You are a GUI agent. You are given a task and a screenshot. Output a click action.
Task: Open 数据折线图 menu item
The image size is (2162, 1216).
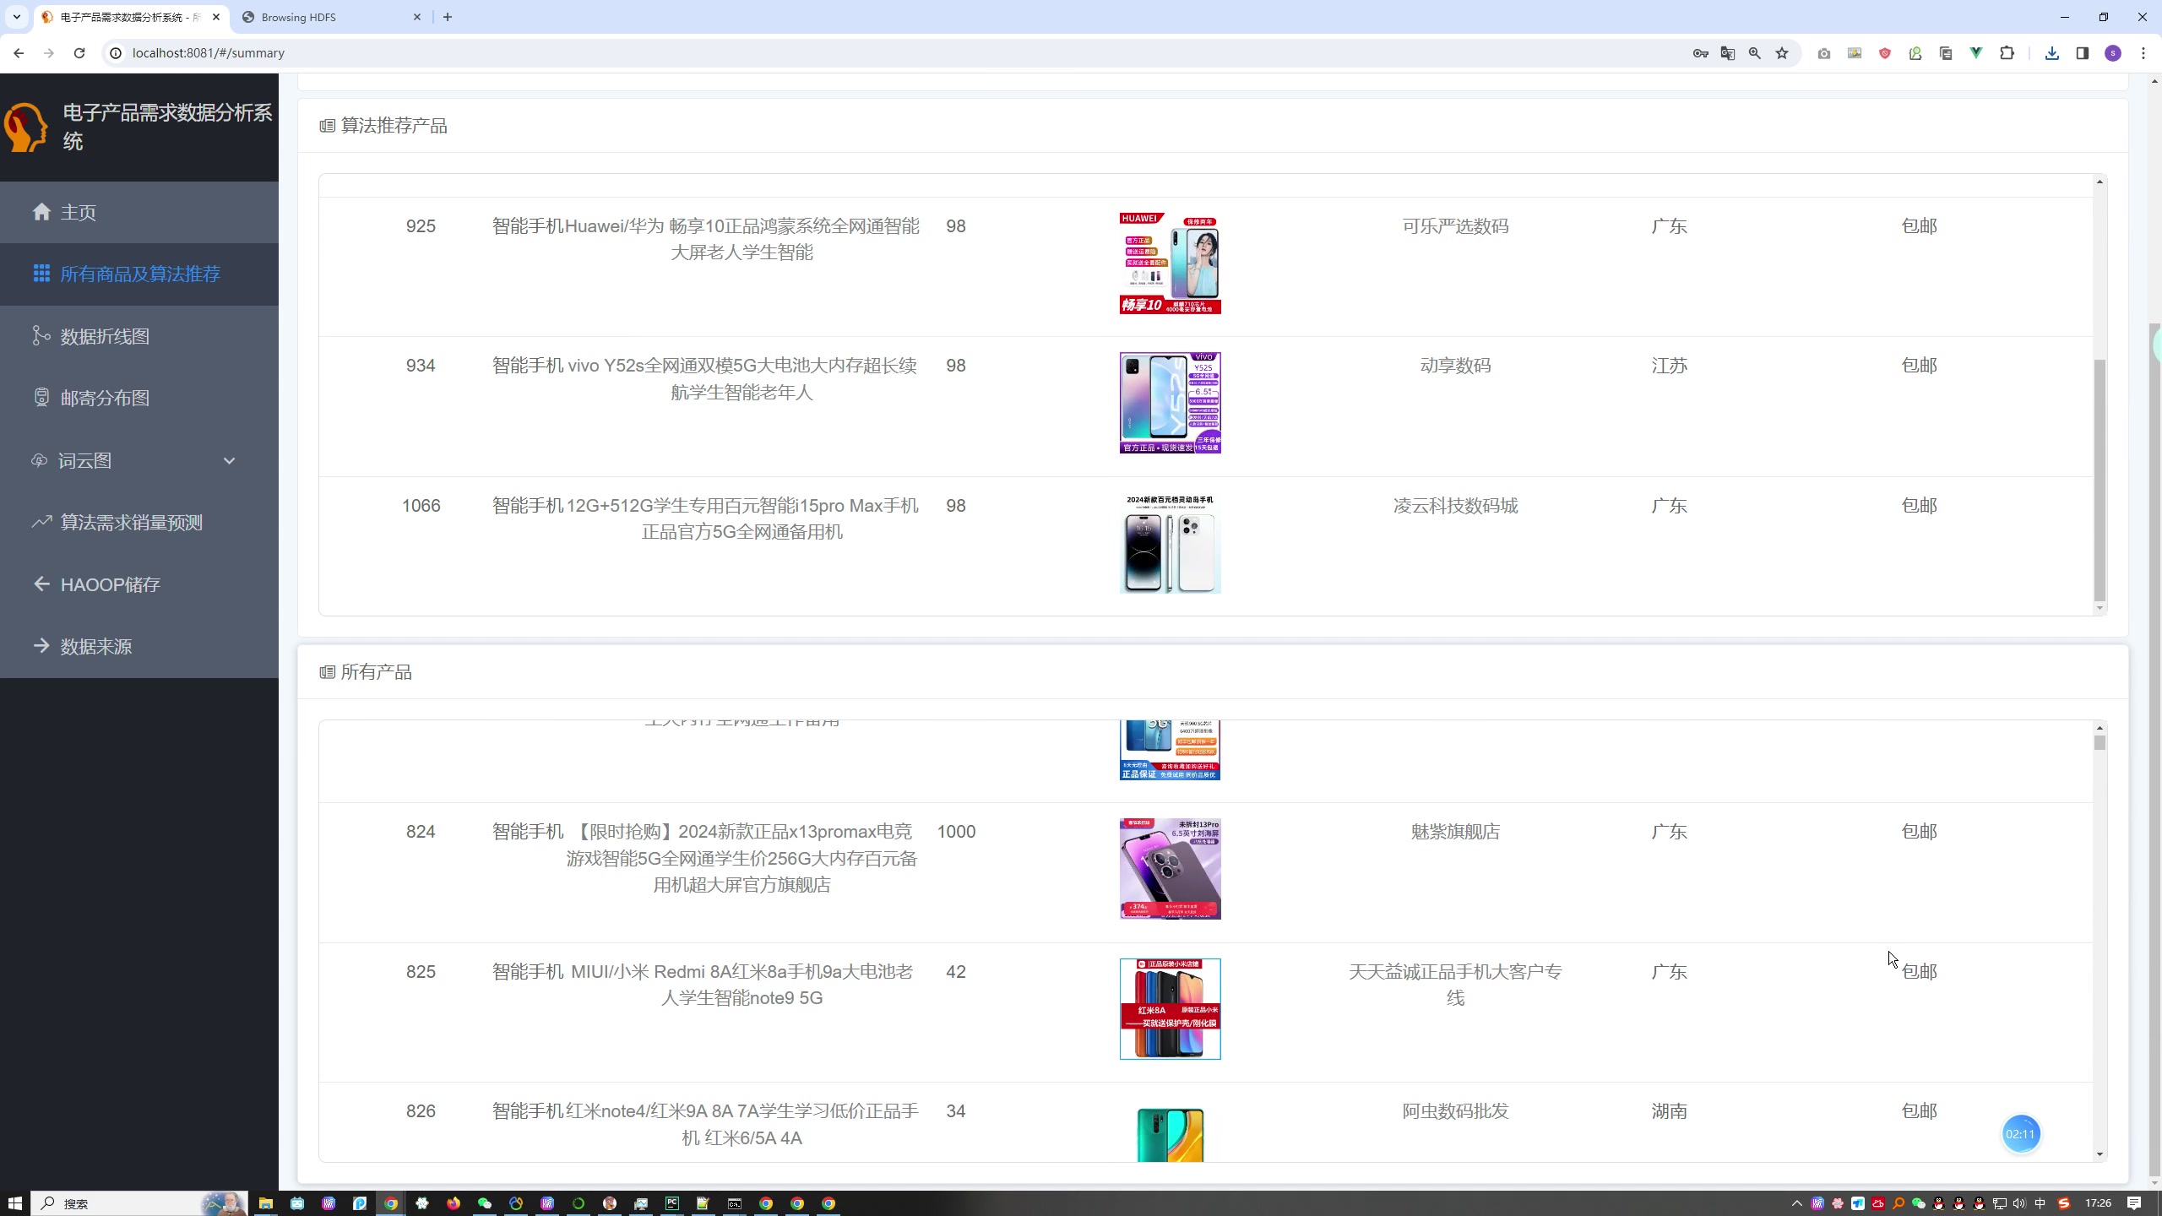[139, 336]
